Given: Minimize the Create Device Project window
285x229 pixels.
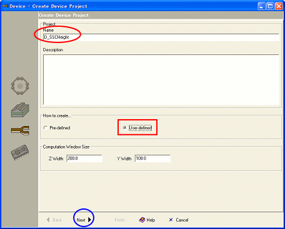Looking at the screenshot, I should [261, 6].
